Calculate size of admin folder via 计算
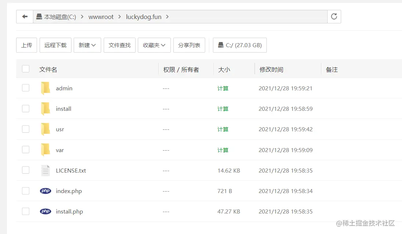This screenshot has height=234, width=402. click(223, 88)
